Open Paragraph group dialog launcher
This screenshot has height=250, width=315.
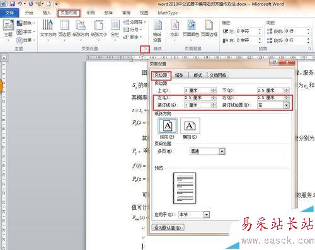point(309,48)
